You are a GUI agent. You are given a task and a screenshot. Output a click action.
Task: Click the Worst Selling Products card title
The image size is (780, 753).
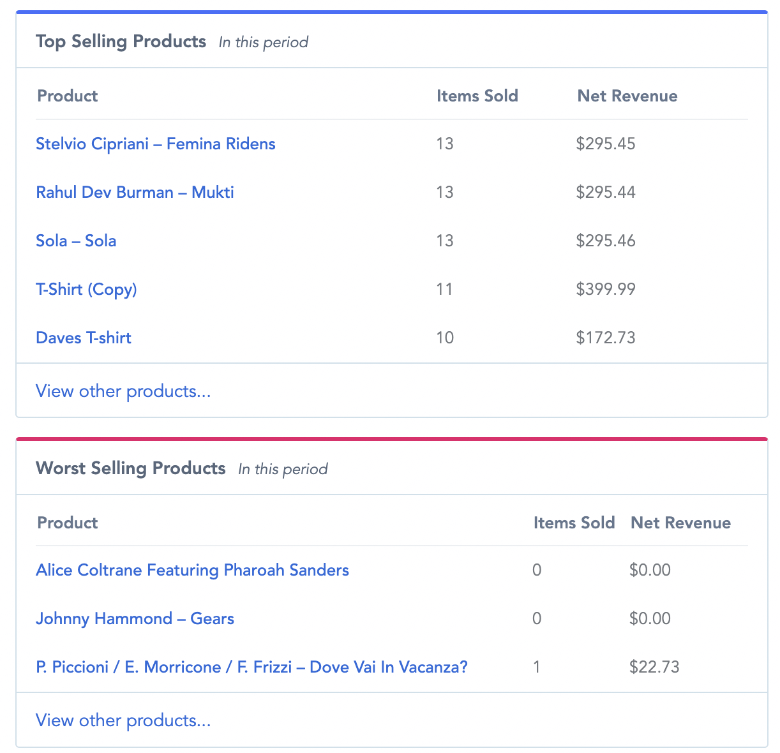coord(131,468)
